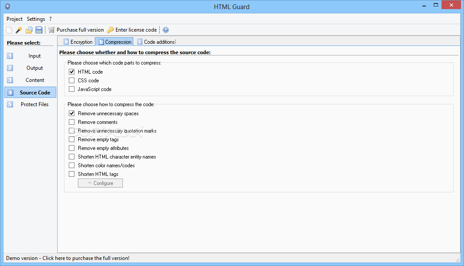464x266 pixels.
Task: Switch to the Code additions tab
Action: pyautogui.click(x=156, y=42)
